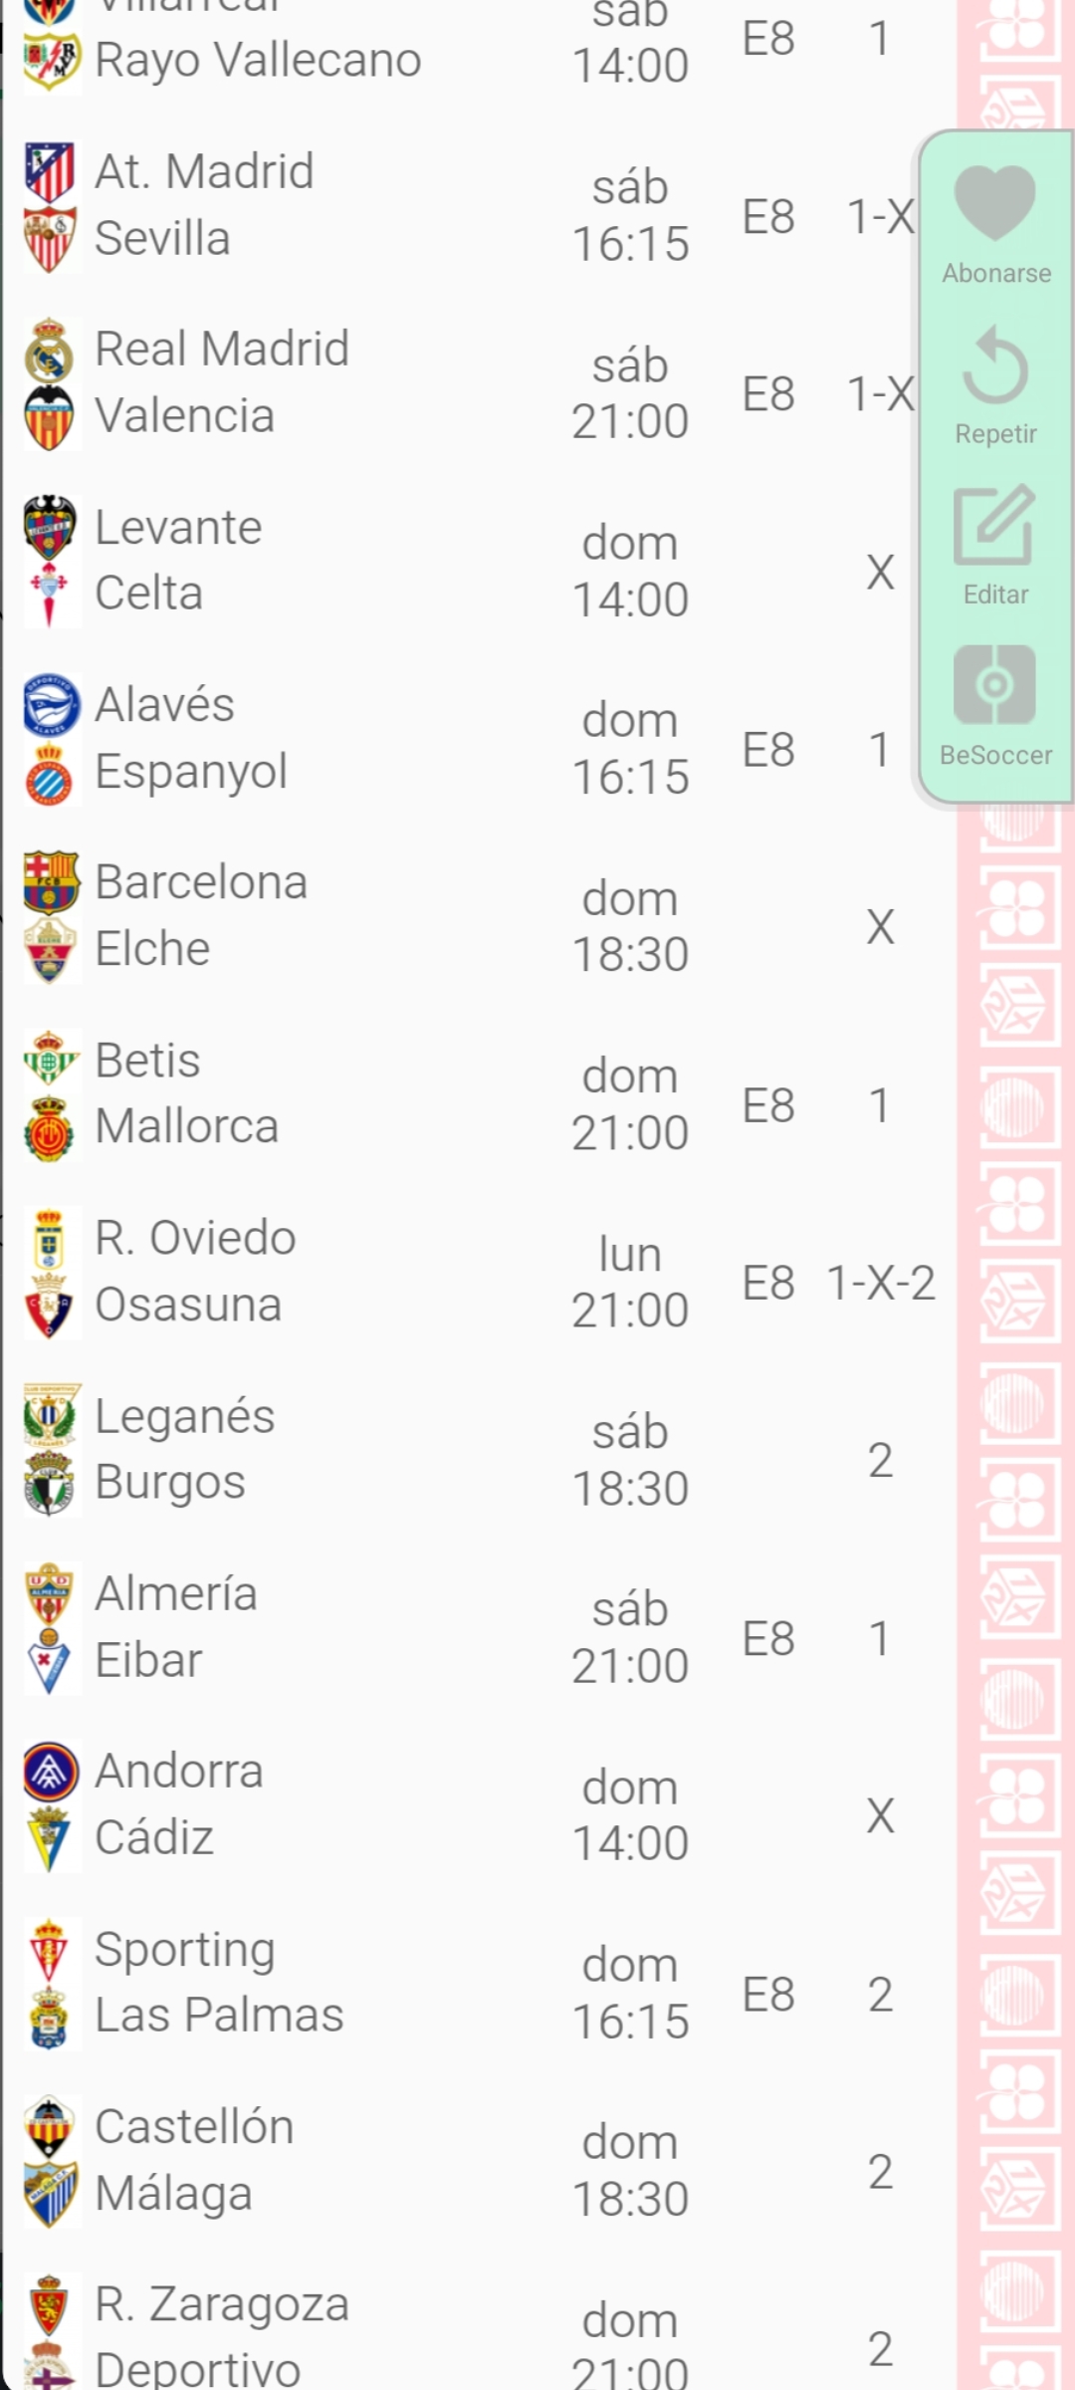Click the 1-X prediction for Real Madrid-Valencia
The image size is (1075, 2390).
point(880,394)
